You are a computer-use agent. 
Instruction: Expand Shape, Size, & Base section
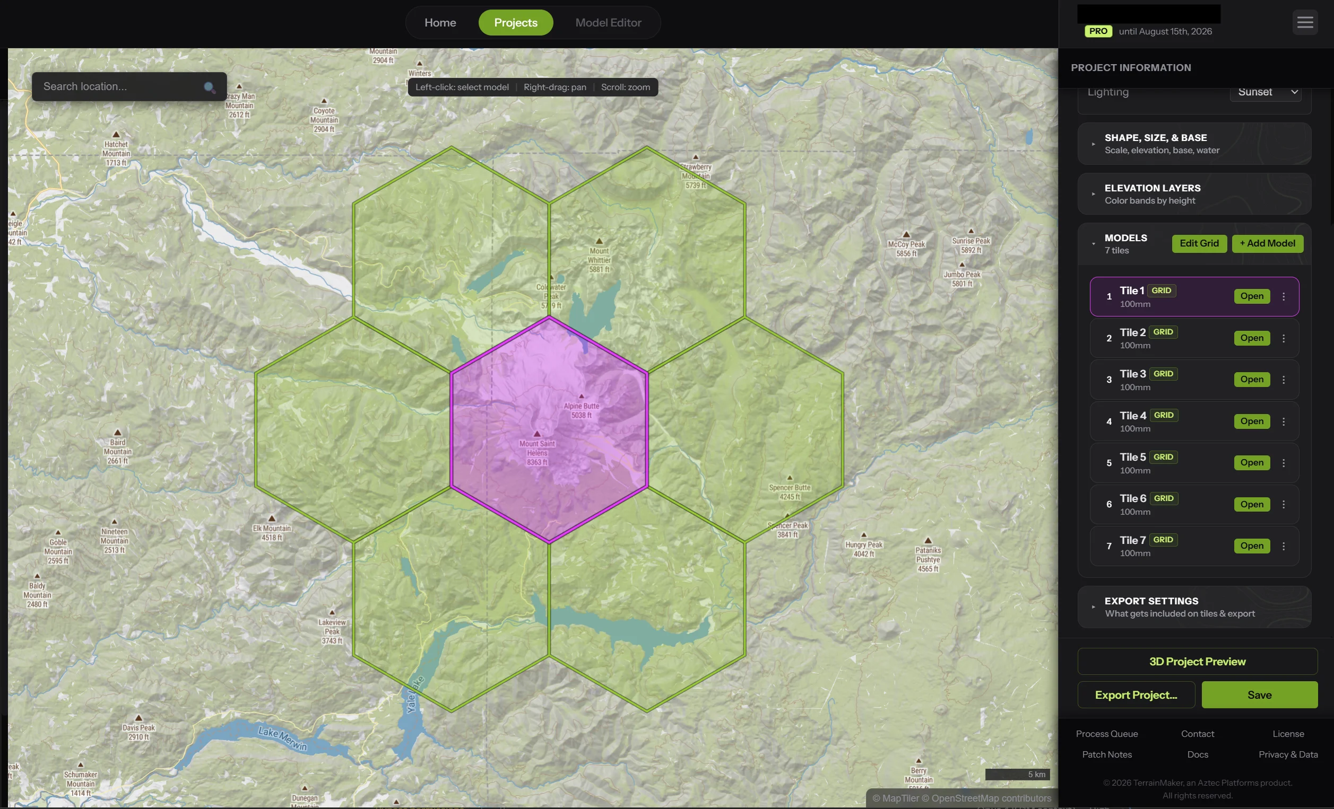[x=1194, y=144]
